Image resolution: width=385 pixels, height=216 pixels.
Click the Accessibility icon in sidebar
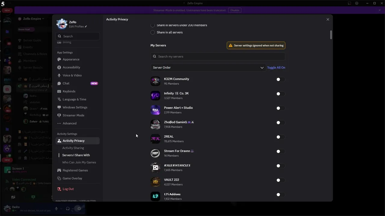point(59,67)
